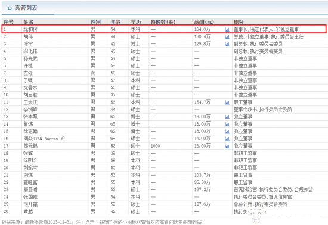Image resolution: width=328 pixels, height=225 pixels.
Task: Click the 103.7万 salary value
Action: pyautogui.click(x=202, y=176)
